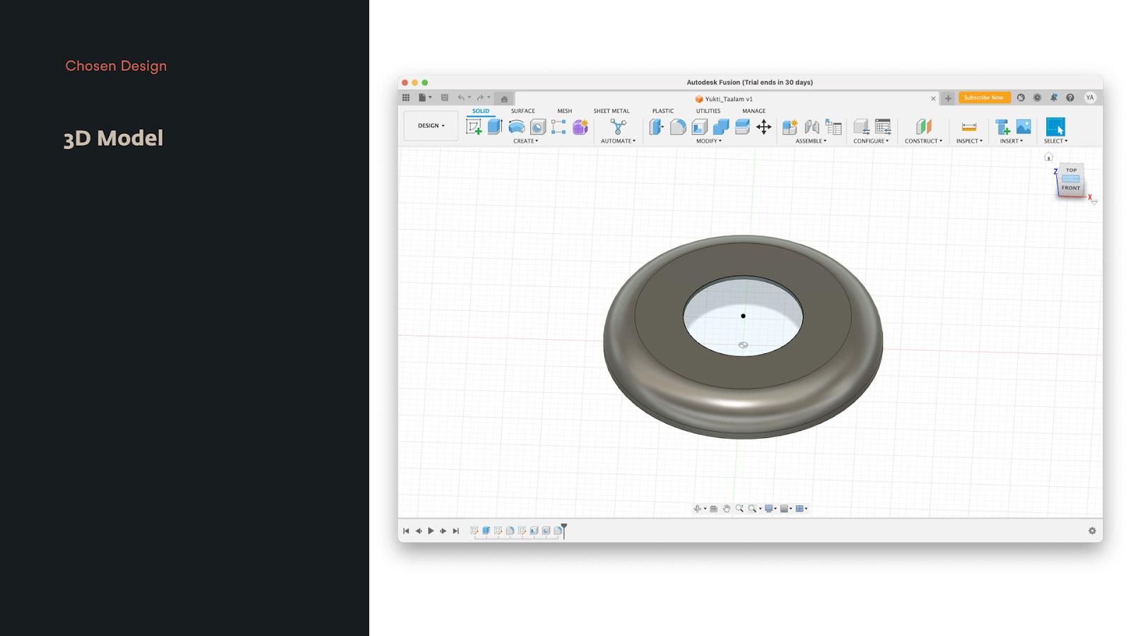Expand the AUTOMATE menu

click(x=619, y=141)
